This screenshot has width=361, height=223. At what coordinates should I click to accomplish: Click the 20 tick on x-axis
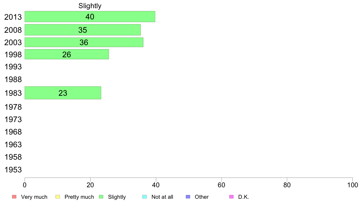(90, 185)
